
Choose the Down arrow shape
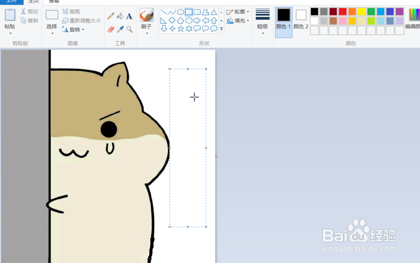pos(164,28)
